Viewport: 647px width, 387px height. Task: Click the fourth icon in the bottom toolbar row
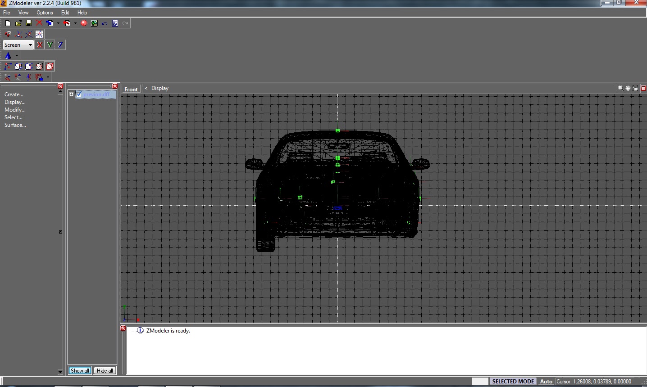[39, 77]
